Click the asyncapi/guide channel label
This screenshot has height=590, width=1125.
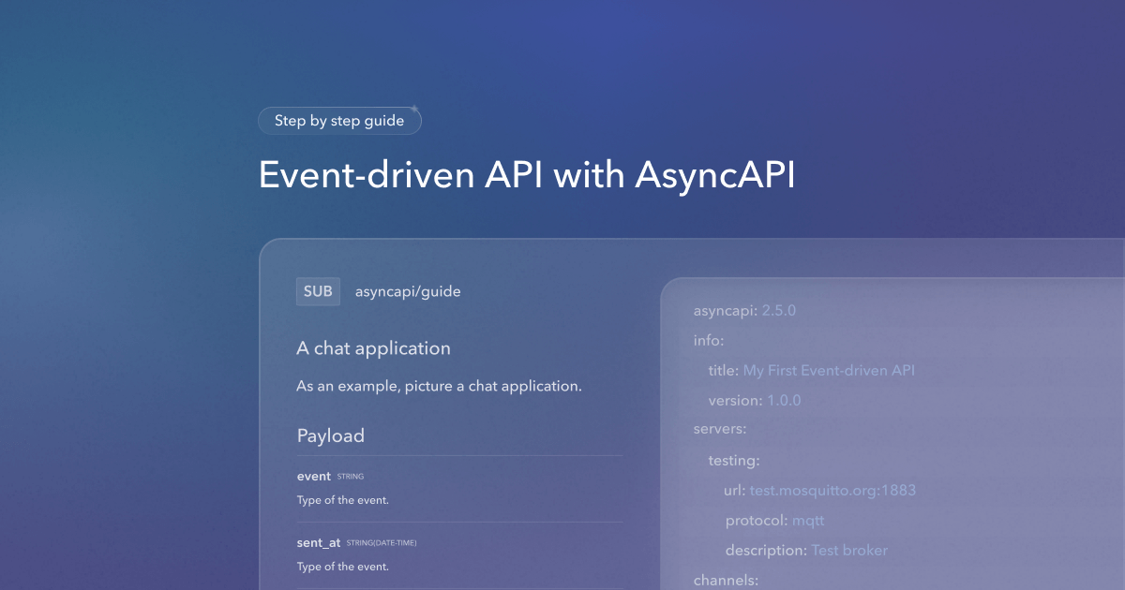point(406,291)
